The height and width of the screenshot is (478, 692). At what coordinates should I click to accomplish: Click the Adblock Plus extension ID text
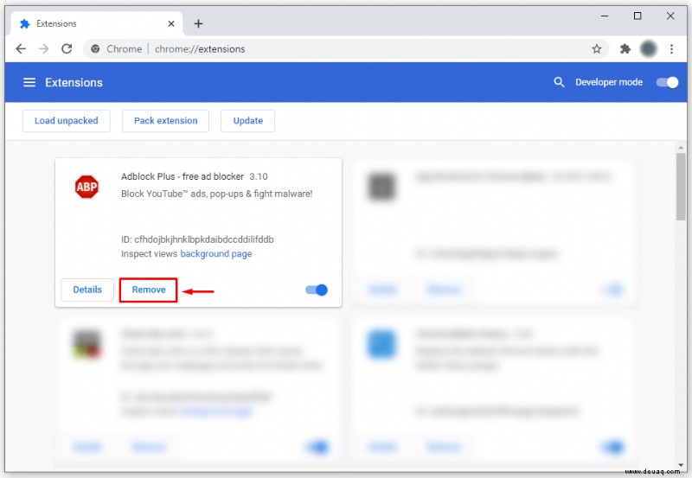click(197, 239)
